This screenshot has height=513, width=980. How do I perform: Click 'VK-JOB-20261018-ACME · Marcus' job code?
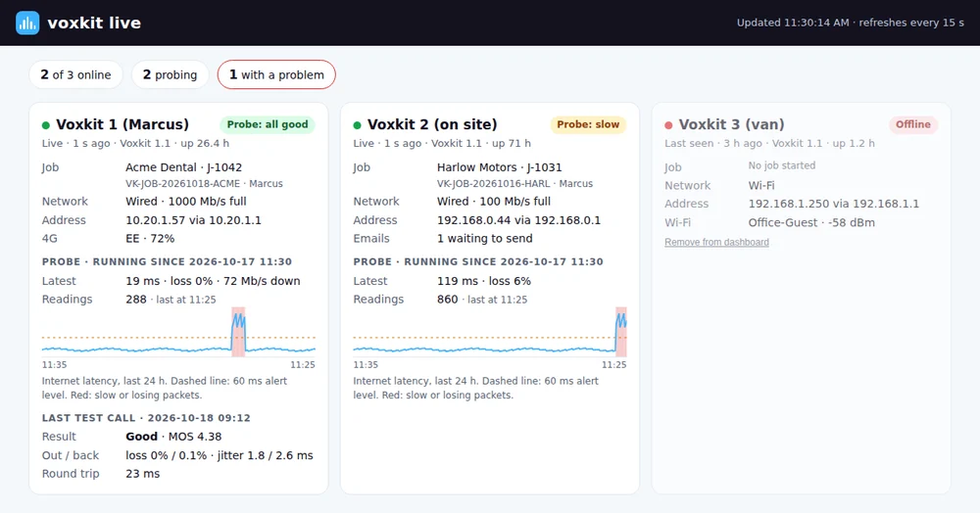pyautogui.click(x=205, y=183)
